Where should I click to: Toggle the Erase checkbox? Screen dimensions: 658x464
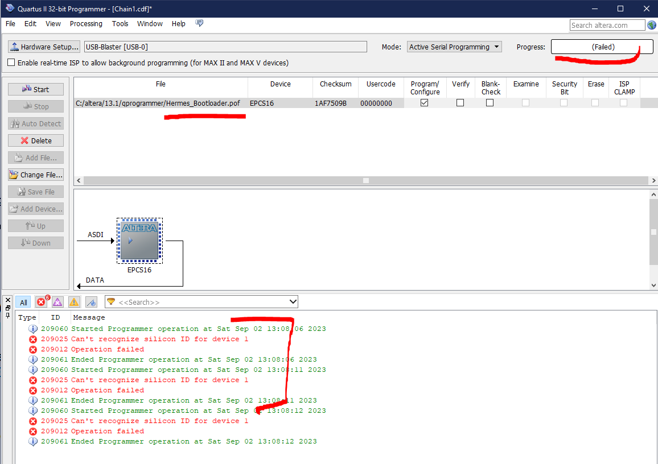click(595, 103)
